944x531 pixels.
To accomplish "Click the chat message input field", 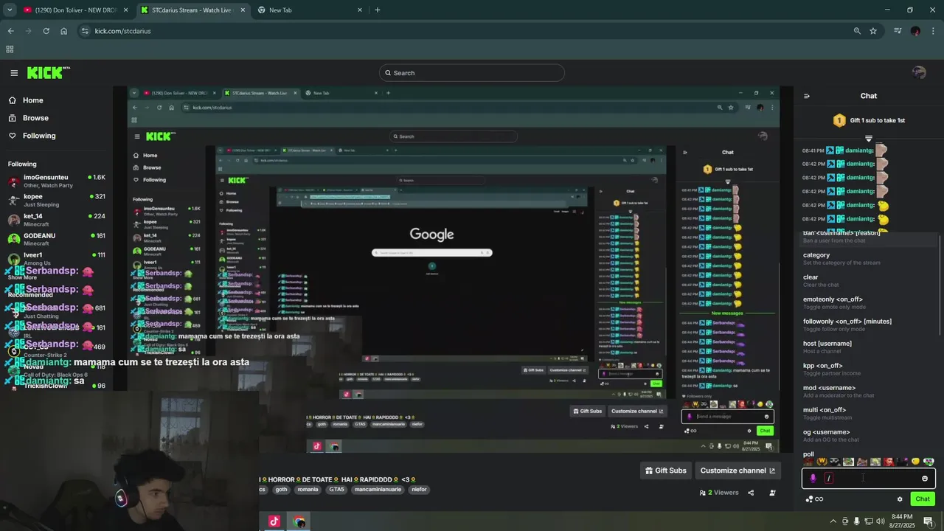I will (869, 478).
